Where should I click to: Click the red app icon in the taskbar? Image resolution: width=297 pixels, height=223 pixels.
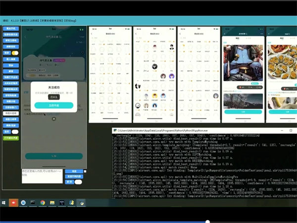tap(13, 203)
